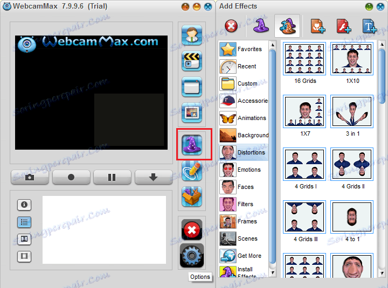Click the Install Effects entry
388x288 pixels.
point(244,271)
